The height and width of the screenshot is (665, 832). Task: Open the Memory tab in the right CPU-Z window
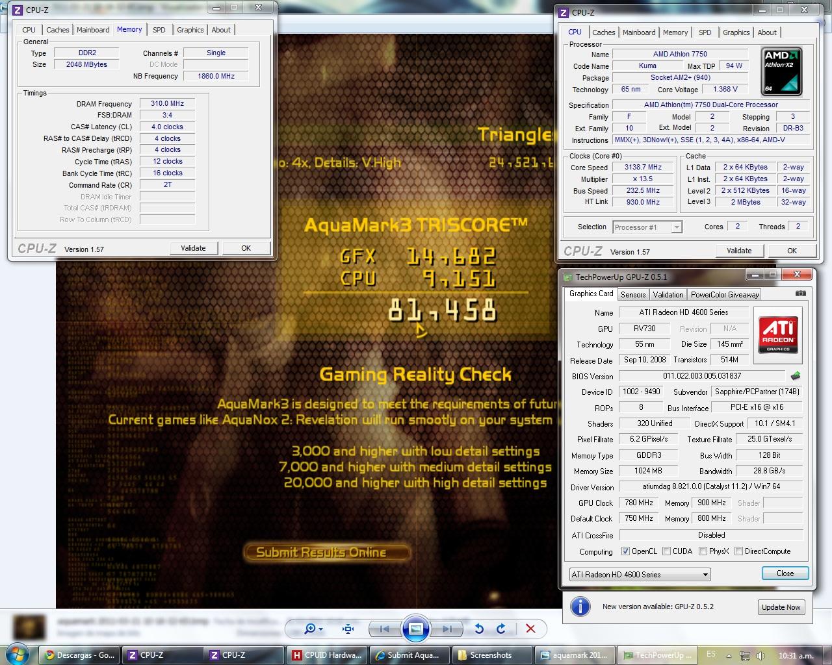click(x=675, y=32)
